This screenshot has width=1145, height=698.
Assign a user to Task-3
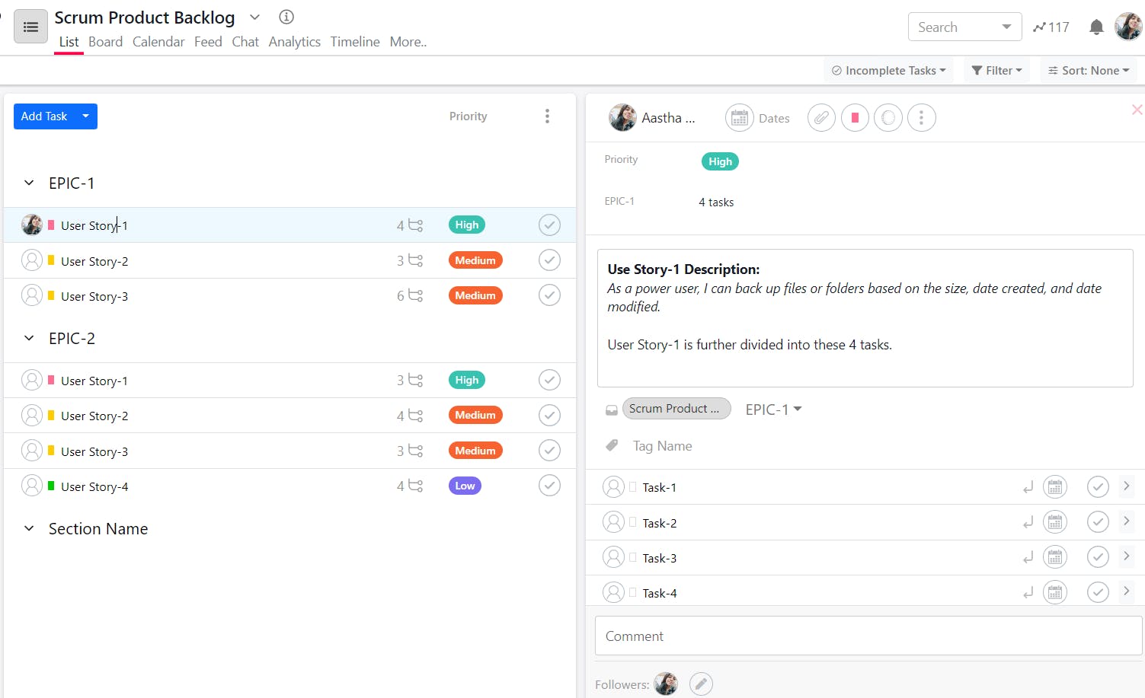(x=613, y=557)
